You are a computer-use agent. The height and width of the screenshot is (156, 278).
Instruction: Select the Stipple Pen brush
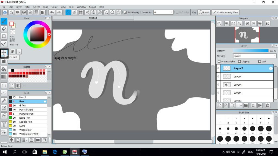click(28, 122)
